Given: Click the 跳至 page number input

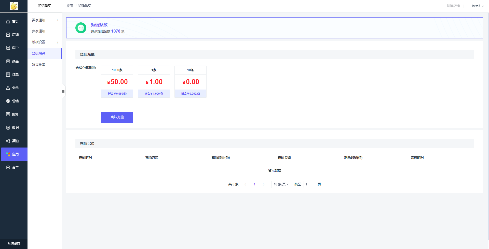Looking at the screenshot, I should (x=309, y=184).
